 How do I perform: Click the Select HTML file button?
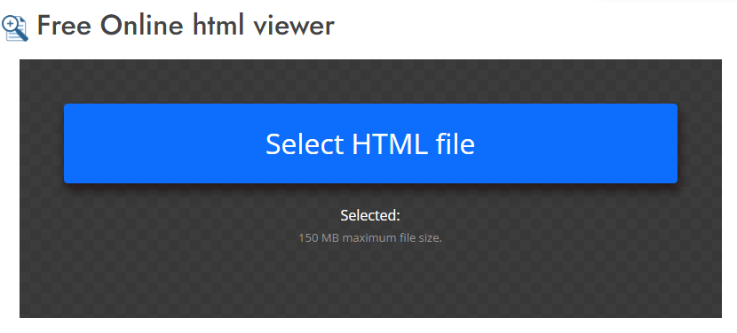370,143
